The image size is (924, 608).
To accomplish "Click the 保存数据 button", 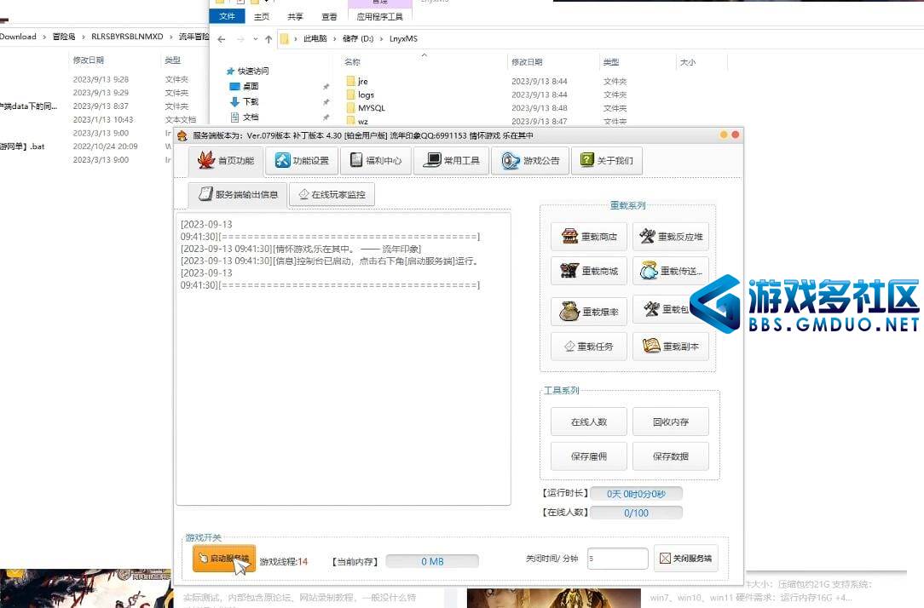I will [x=671, y=456].
